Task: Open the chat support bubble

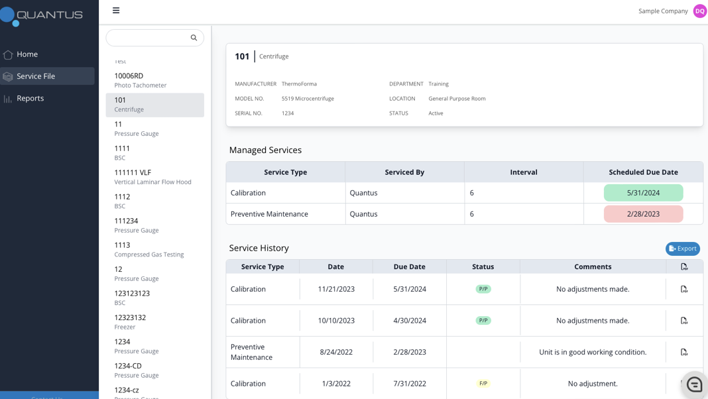Action: click(694, 384)
